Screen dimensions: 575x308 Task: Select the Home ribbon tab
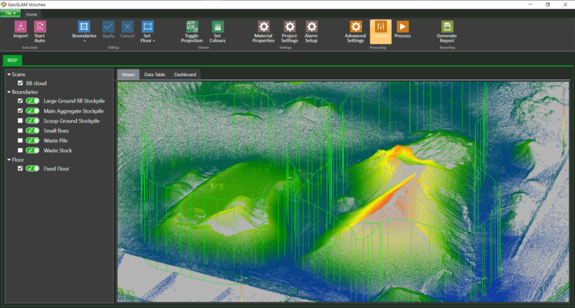coord(31,14)
